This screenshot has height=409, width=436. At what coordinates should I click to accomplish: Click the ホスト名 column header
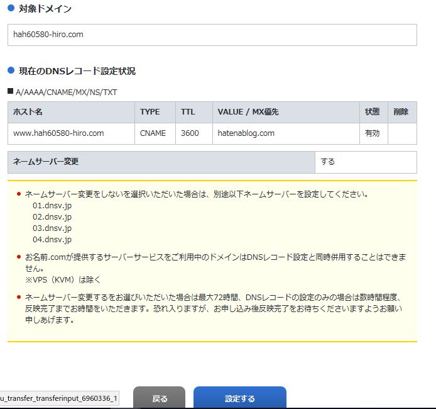[x=71, y=112]
